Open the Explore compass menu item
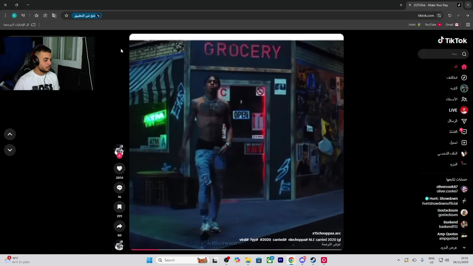The width and height of the screenshot is (473, 266). [x=457, y=78]
